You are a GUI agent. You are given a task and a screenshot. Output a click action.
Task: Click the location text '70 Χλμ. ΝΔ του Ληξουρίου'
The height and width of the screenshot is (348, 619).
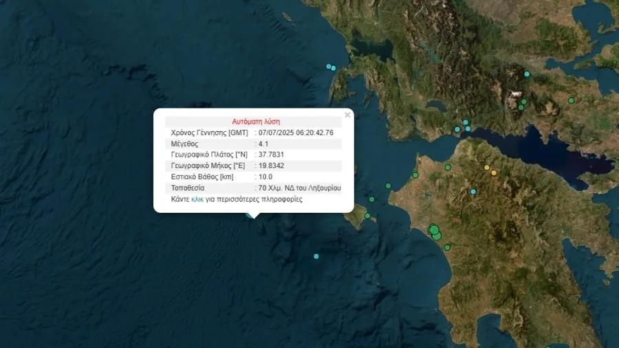[x=300, y=187]
